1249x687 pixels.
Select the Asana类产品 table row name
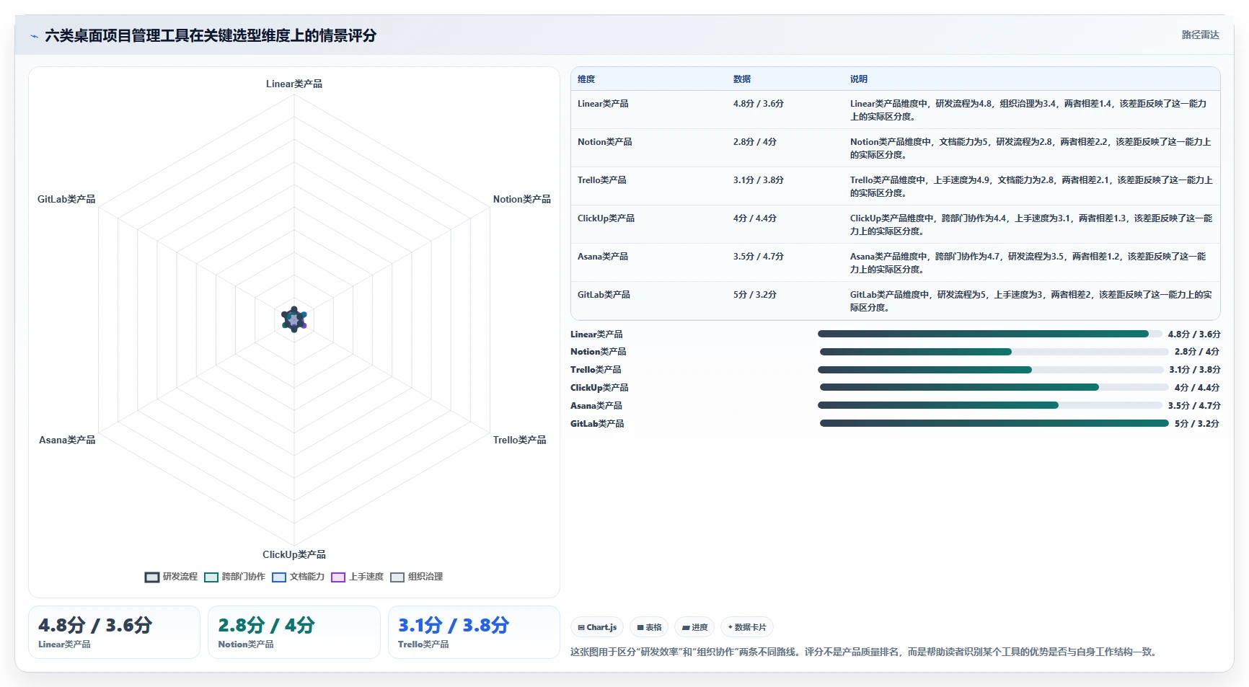click(603, 257)
